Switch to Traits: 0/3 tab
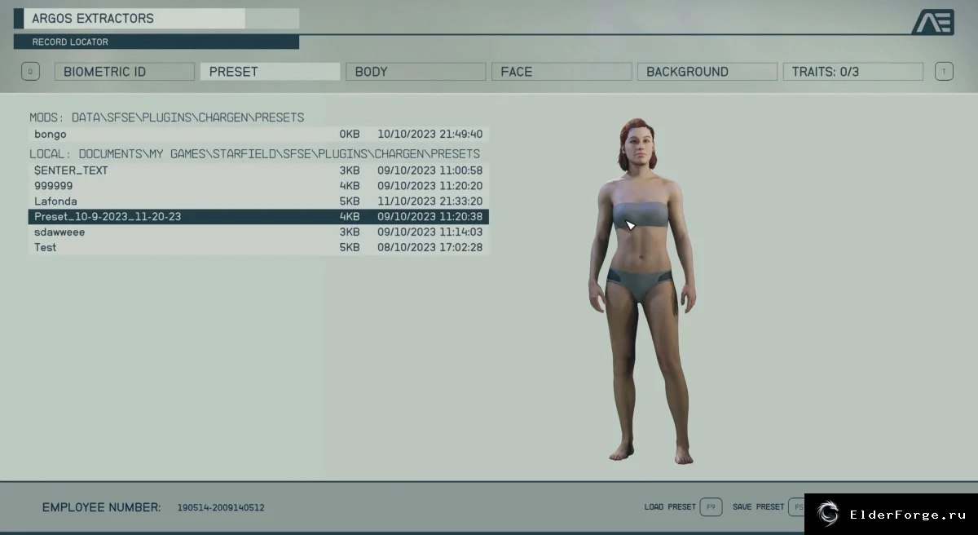The height and width of the screenshot is (535, 978). click(x=852, y=72)
